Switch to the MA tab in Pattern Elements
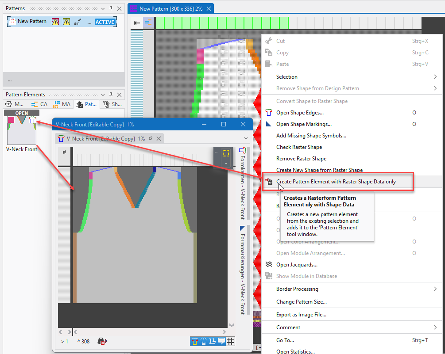Screen dimensions: 445x354 62,104
